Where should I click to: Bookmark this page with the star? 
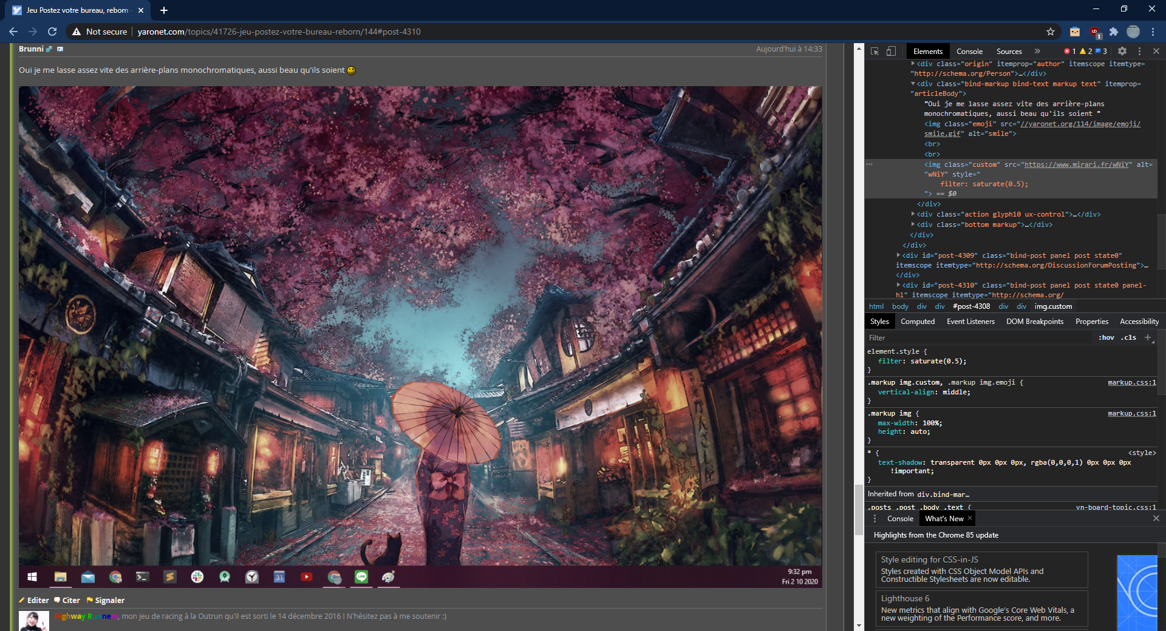pyautogui.click(x=1051, y=32)
